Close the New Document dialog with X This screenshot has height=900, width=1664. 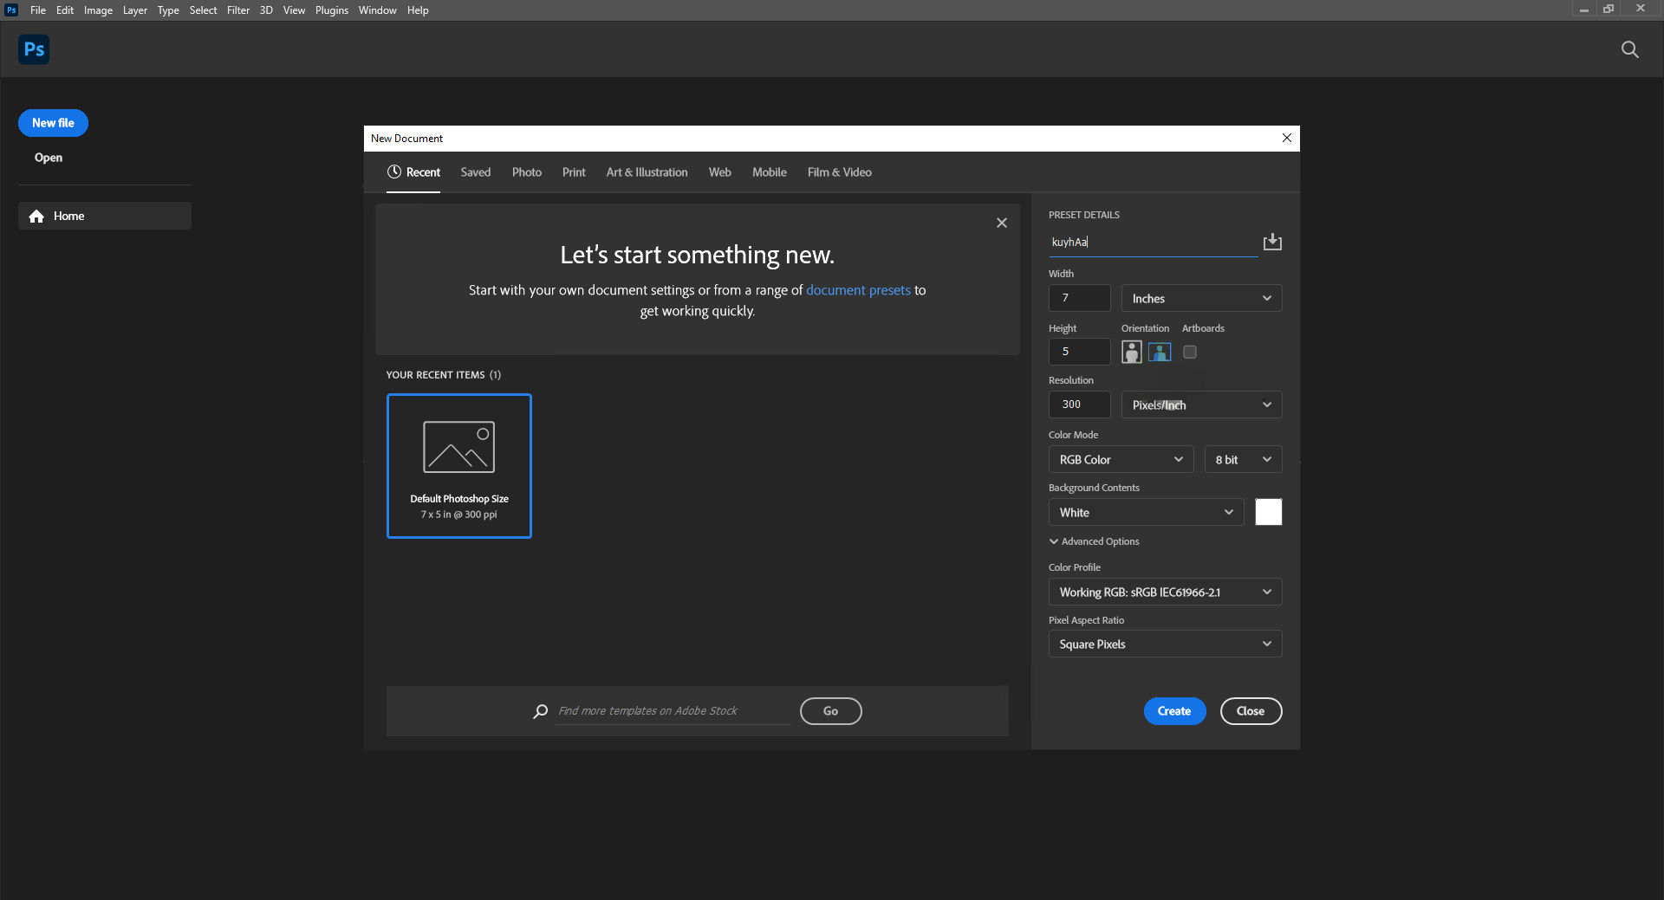[x=1286, y=138]
